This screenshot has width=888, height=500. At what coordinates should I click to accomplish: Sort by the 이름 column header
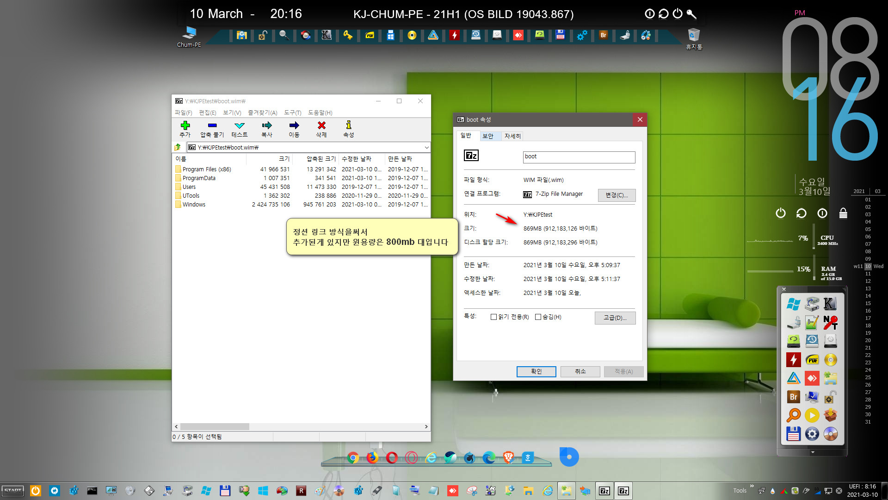pos(210,159)
